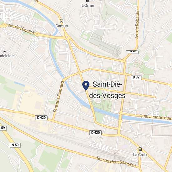Select the La Croix bus stop icon

(140, 149)
